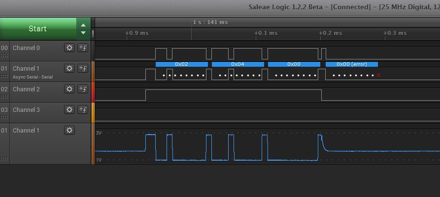Open digital Channel 1 Async Serial settings gear
This screenshot has width=440, height=197.
click(69, 68)
